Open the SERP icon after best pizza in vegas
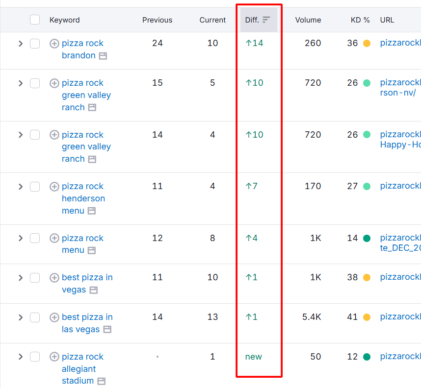The image size is (421, 388). [x=94, y=290]
